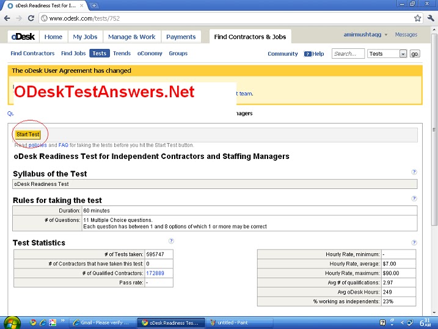
Task: Reload the page with the refresh icon
Action: [x=31, y=18]
